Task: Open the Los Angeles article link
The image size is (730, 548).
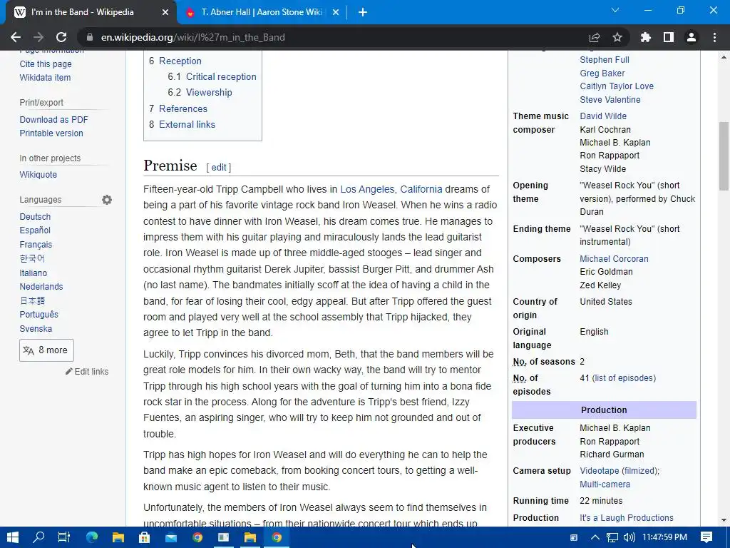Action: click(x=367, y=189)
